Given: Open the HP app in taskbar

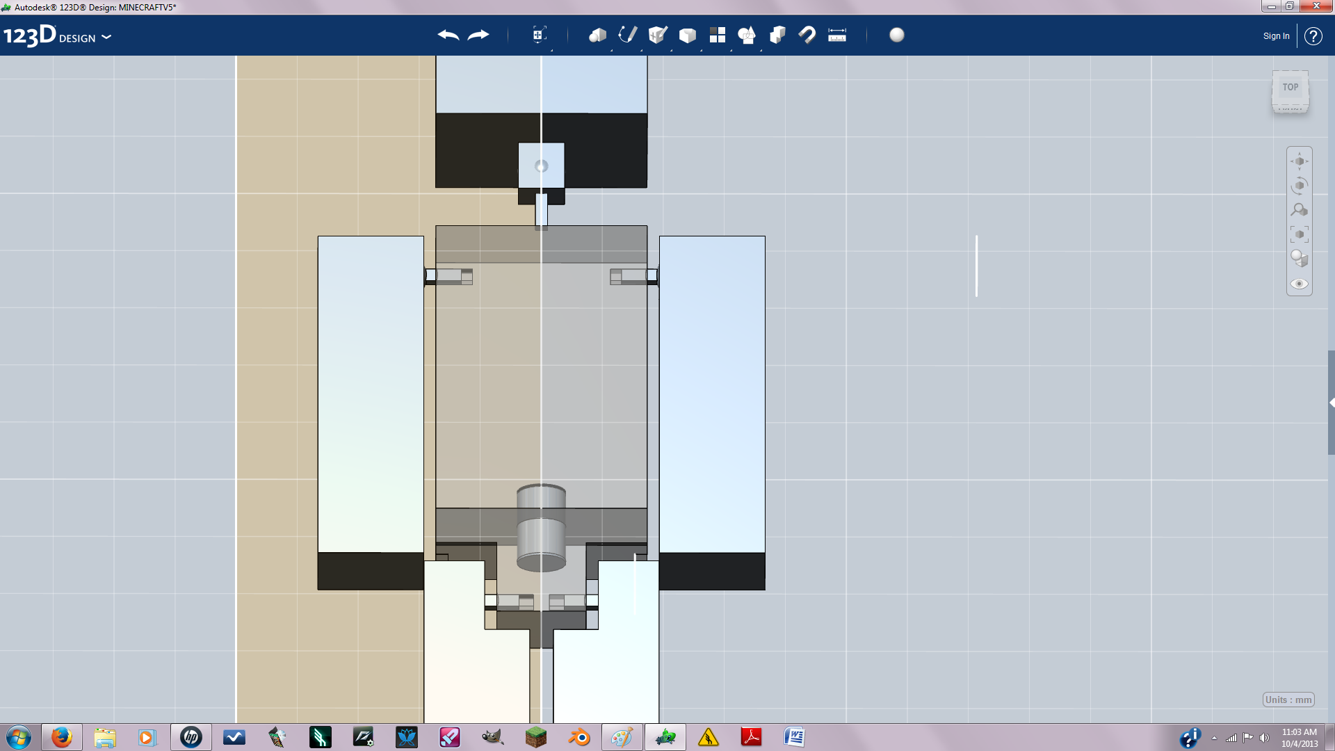Looking at the screenshot, I should [x=191, y=737].
